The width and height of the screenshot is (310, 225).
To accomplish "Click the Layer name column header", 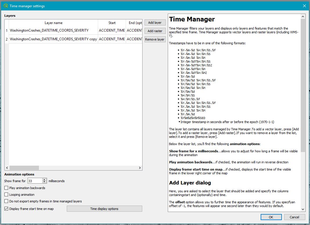I will tap(53, 23).
